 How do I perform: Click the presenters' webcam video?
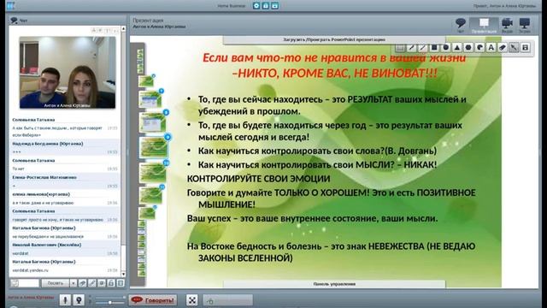pyautogui.click(x=68, y=72)
